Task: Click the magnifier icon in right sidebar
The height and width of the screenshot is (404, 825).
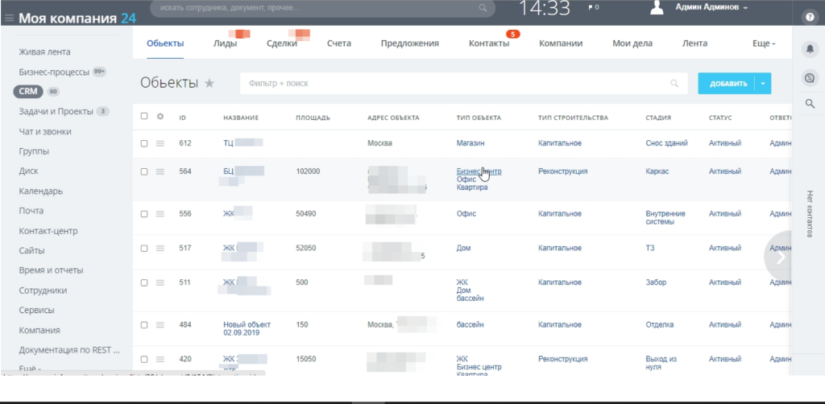Action: (810, 104)
